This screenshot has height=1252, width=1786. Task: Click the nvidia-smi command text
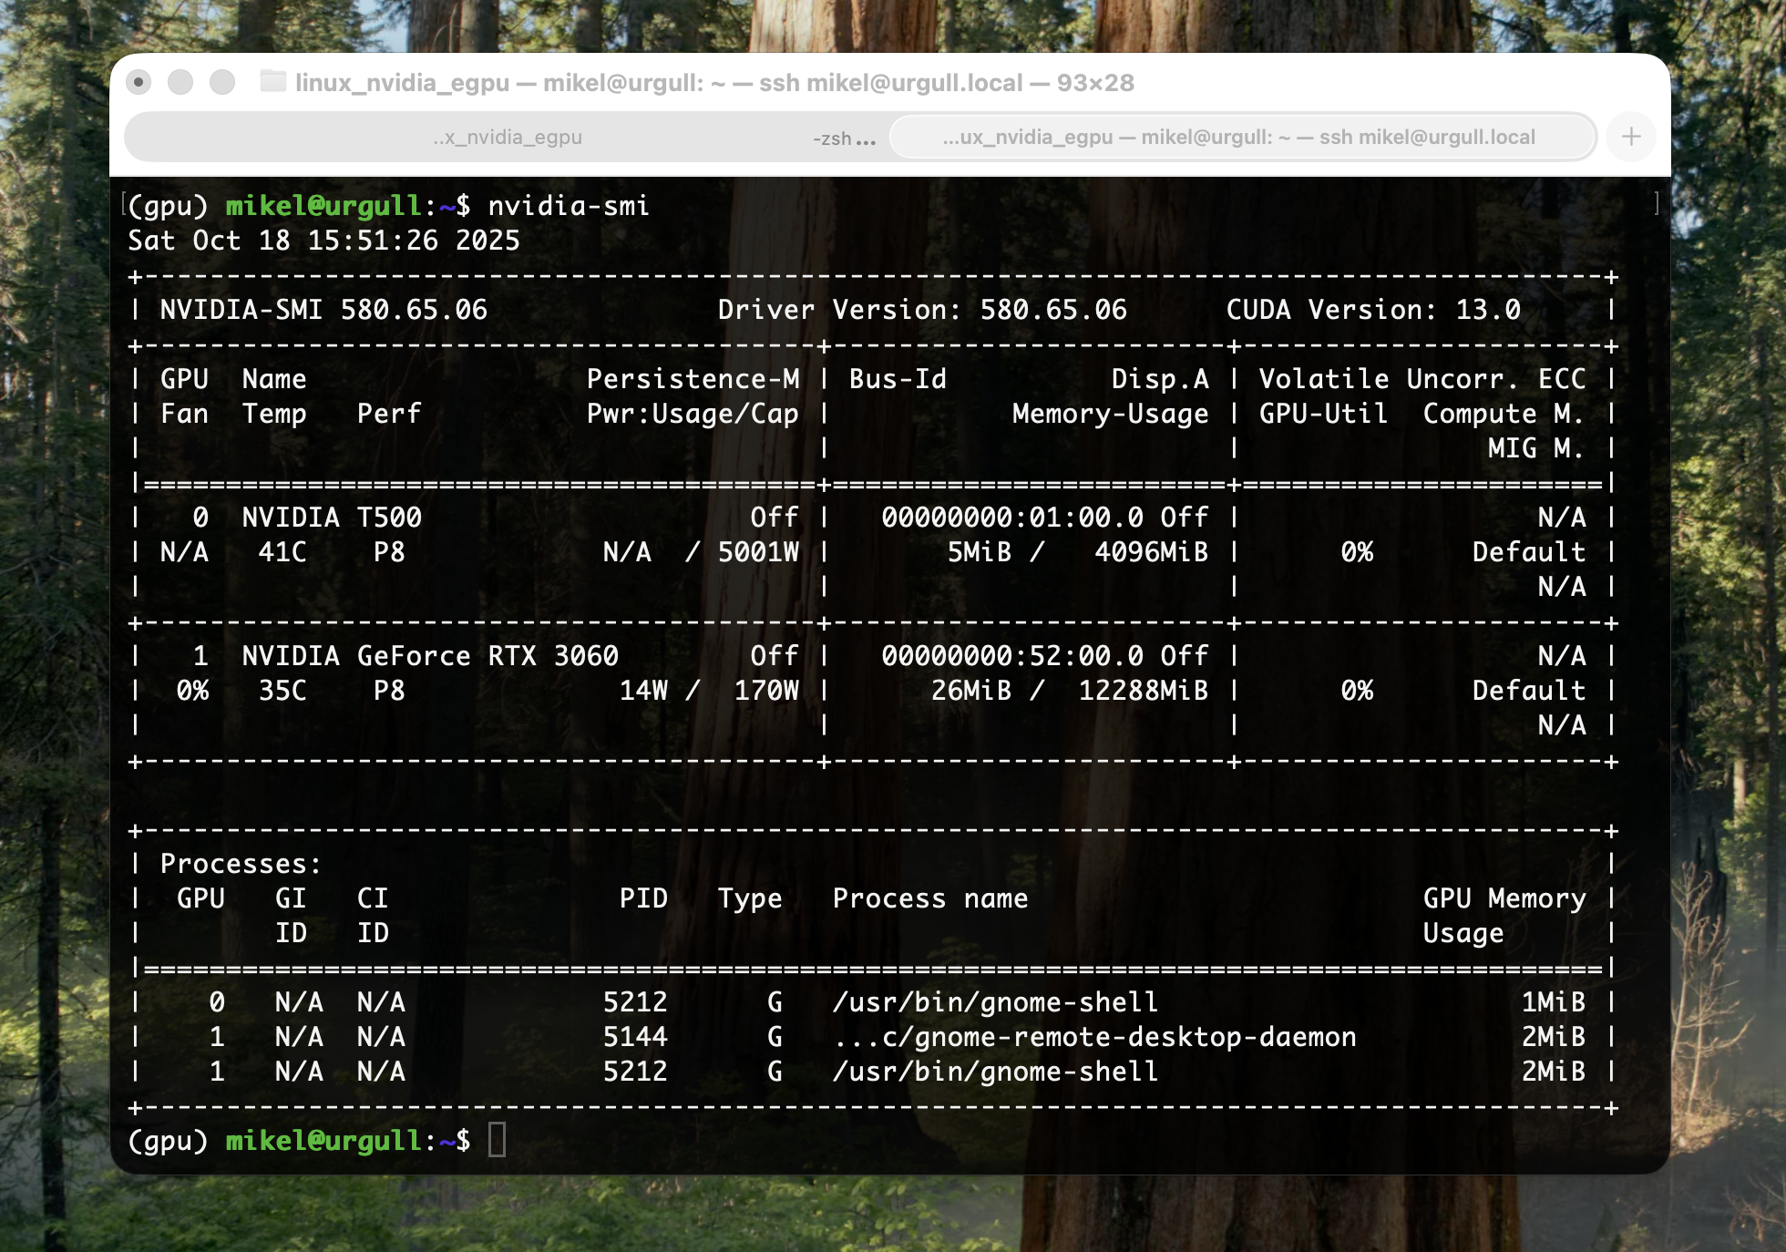(569, 206)
